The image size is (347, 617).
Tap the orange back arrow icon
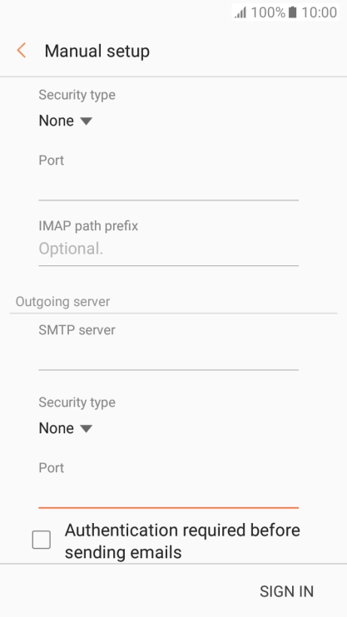pos(22,51)
